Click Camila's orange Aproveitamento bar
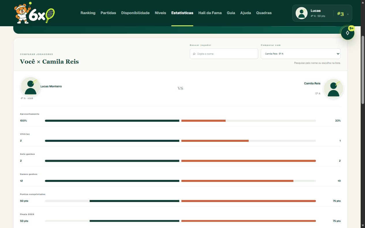Screen dimensions: 365x228 (203, 120)
